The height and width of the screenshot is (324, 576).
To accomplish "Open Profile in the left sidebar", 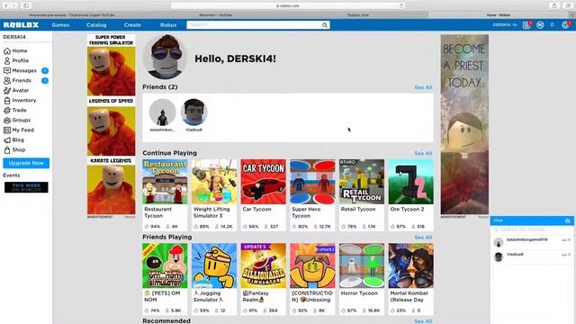I will click(16, 60).
